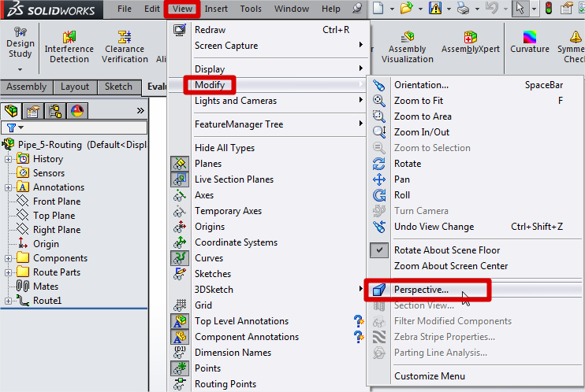This screenshot has height=392, width=585.
Task: Click the Zoom to Fit icon
Action: [x=379, y=101]
